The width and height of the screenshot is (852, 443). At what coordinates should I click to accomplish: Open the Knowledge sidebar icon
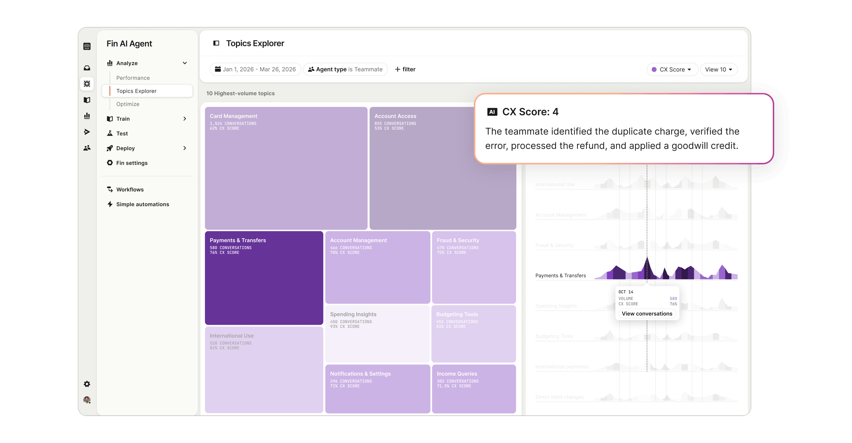87,100
